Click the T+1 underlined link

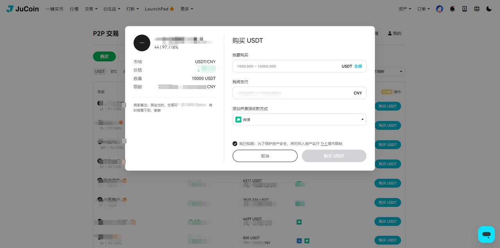324,144
